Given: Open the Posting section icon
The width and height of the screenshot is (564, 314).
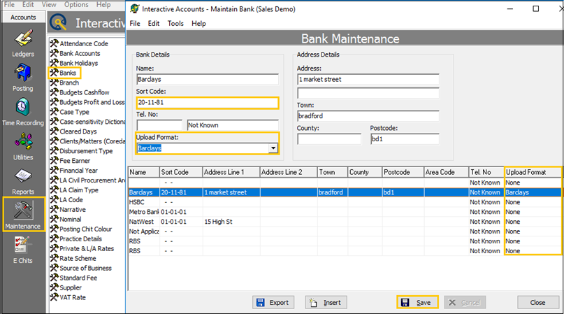Looking at the screenshot, I should click(x=22, y=73).
